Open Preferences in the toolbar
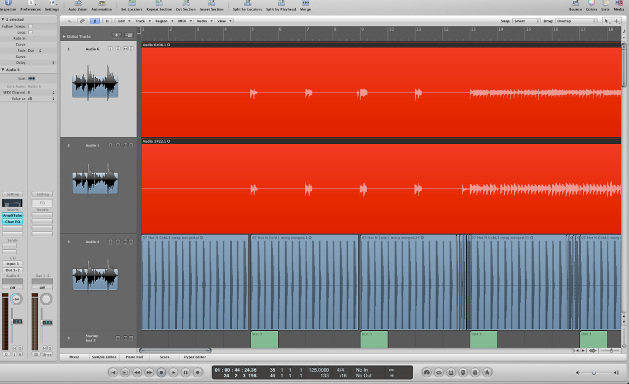 tap(31, 4)
